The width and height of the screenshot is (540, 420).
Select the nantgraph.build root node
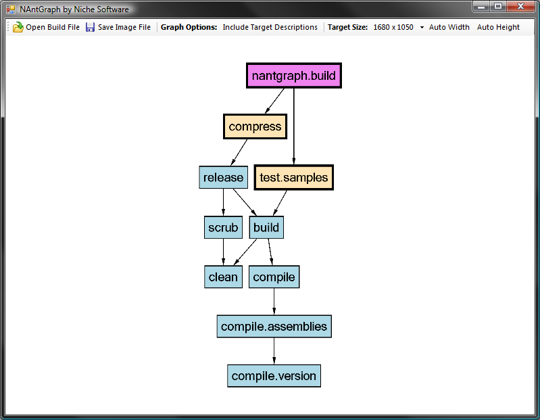294,76
